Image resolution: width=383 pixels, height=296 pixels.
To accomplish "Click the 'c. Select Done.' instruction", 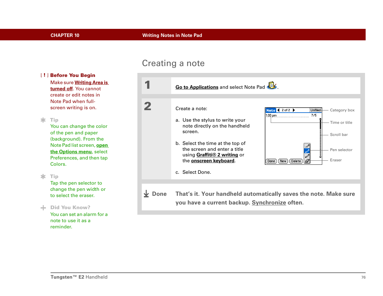I will tap(193, 172).
